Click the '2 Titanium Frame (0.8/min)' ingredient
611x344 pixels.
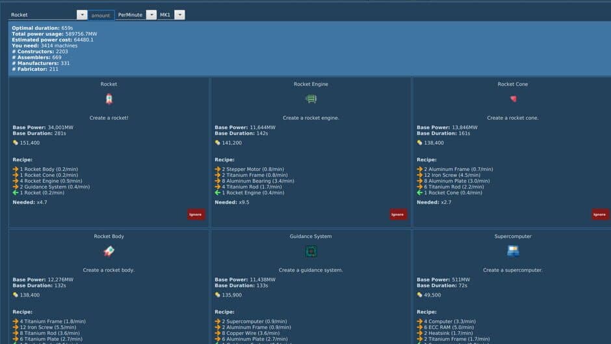coord(255,175)
